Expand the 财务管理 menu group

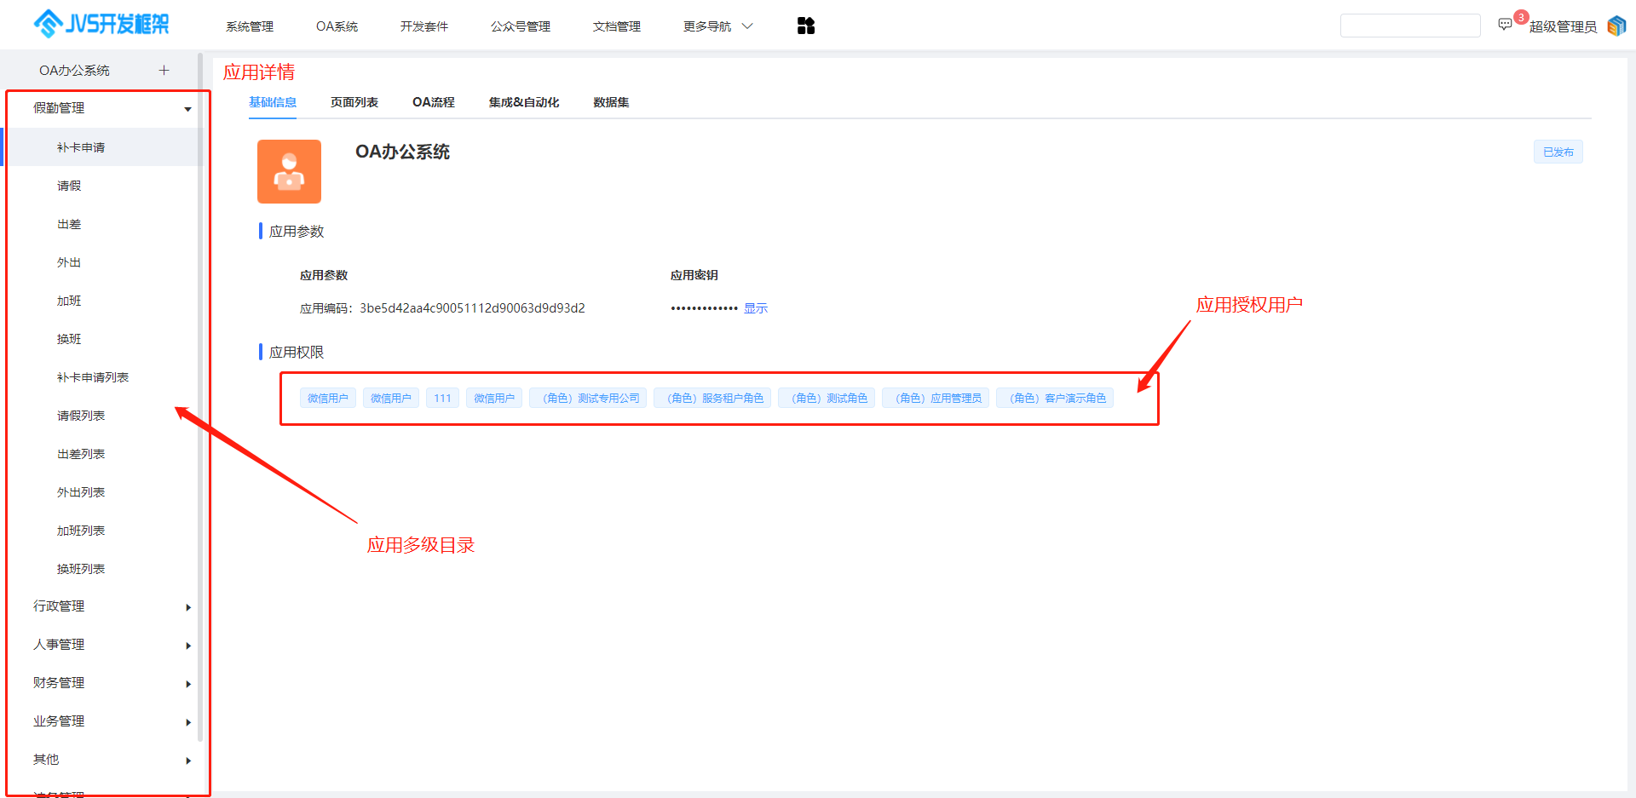(108, 683)
